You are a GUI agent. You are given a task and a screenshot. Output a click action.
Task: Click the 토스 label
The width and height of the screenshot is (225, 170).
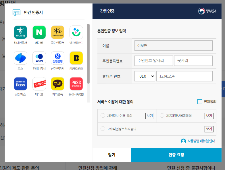(20, 69)
